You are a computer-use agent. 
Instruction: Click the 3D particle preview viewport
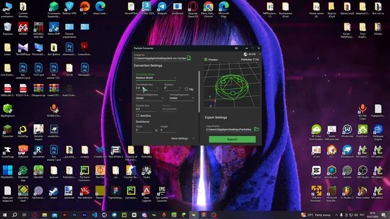pos(232,85)
